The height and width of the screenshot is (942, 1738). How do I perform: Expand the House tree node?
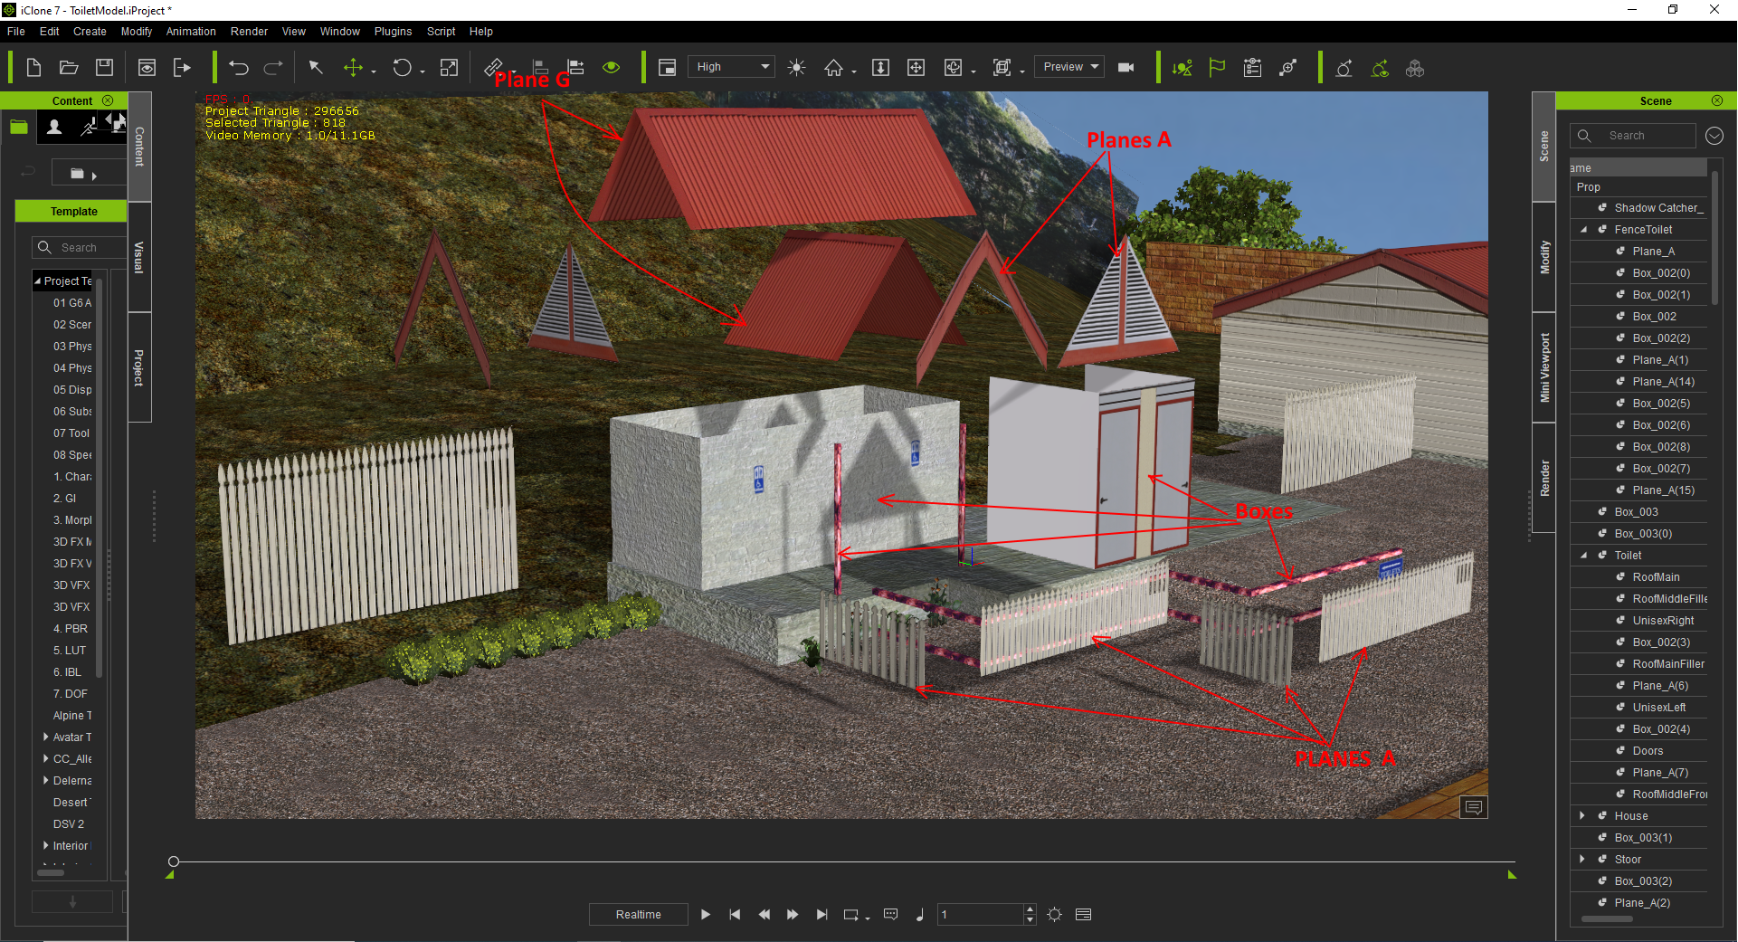1582,816
